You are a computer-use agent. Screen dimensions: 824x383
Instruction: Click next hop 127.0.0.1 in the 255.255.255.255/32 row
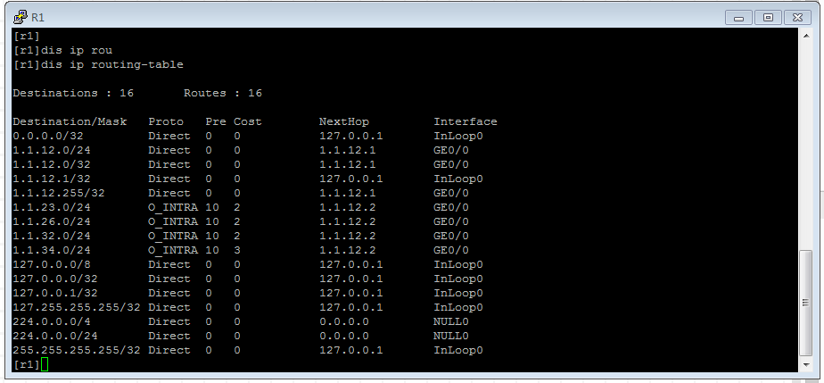click(351, 350)
